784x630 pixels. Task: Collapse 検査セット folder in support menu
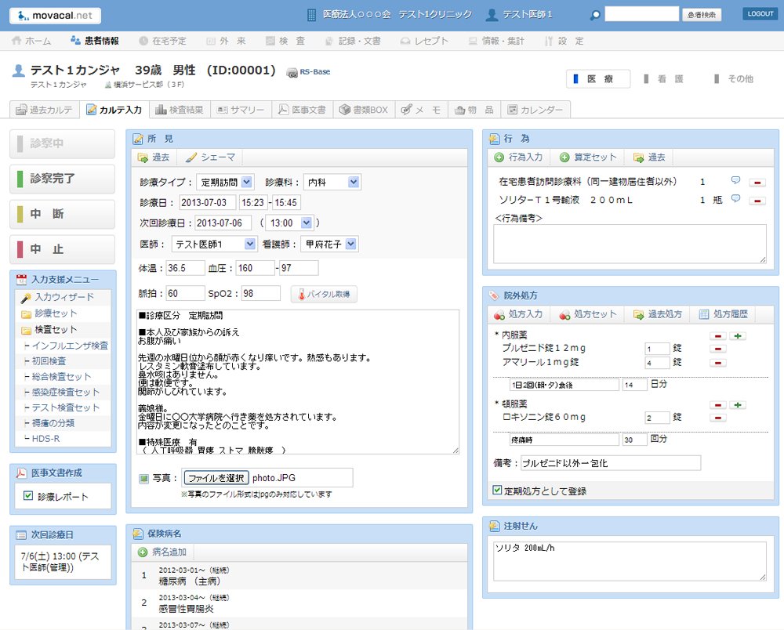(49, 330)
